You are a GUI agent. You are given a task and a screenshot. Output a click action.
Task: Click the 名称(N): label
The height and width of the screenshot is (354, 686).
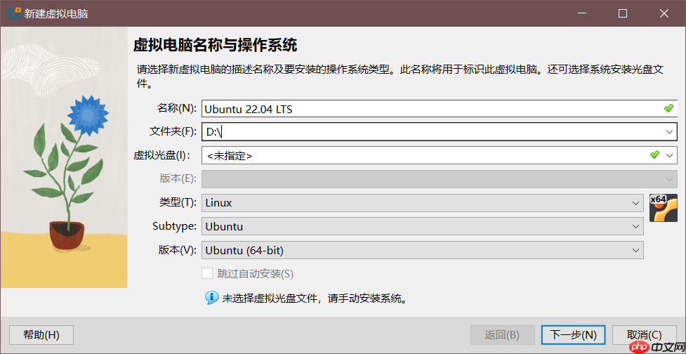click(178, 108)
